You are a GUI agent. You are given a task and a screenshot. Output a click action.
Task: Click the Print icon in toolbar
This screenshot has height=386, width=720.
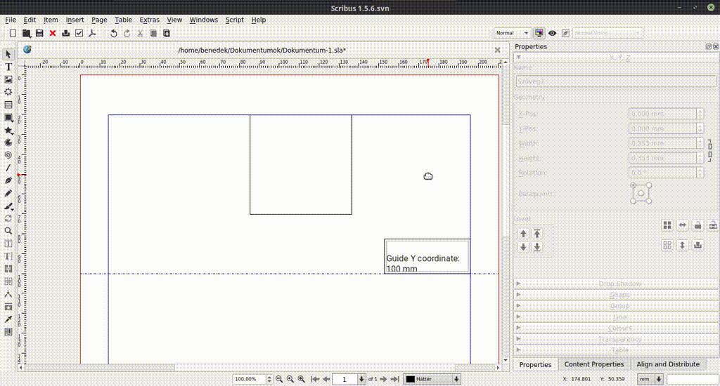65,33
